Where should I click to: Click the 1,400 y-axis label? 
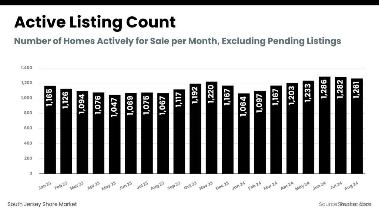coord(27,68)
